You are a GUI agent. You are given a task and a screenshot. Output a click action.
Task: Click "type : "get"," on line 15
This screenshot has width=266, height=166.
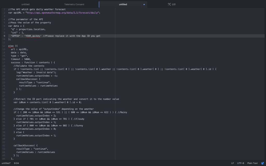click(19, 56)
